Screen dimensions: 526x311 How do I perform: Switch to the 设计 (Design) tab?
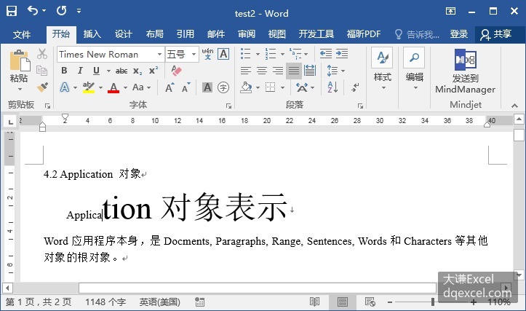click(123, 34)
